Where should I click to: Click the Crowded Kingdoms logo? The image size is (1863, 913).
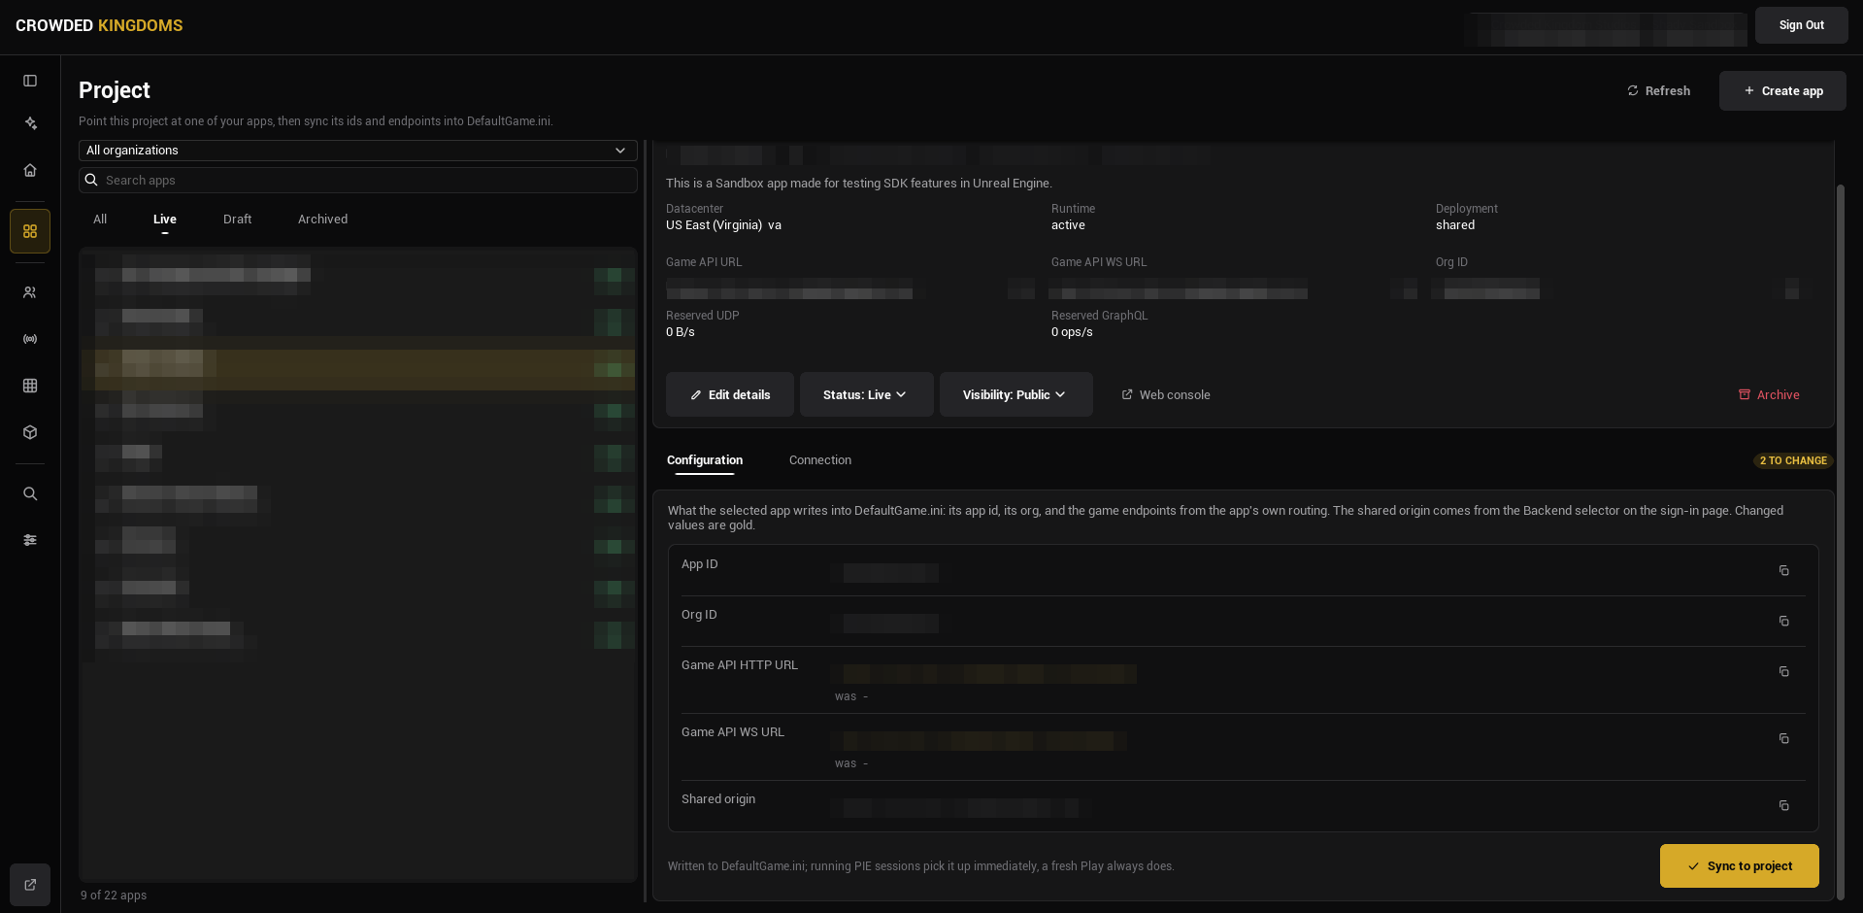click(x=99, y=25)
